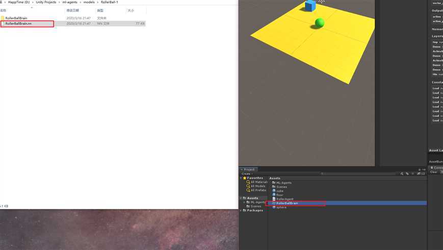This screenshot has width=443, height=250.
Task: Clear the Unity Console with the Clear button
Action: tap(433, 172)
